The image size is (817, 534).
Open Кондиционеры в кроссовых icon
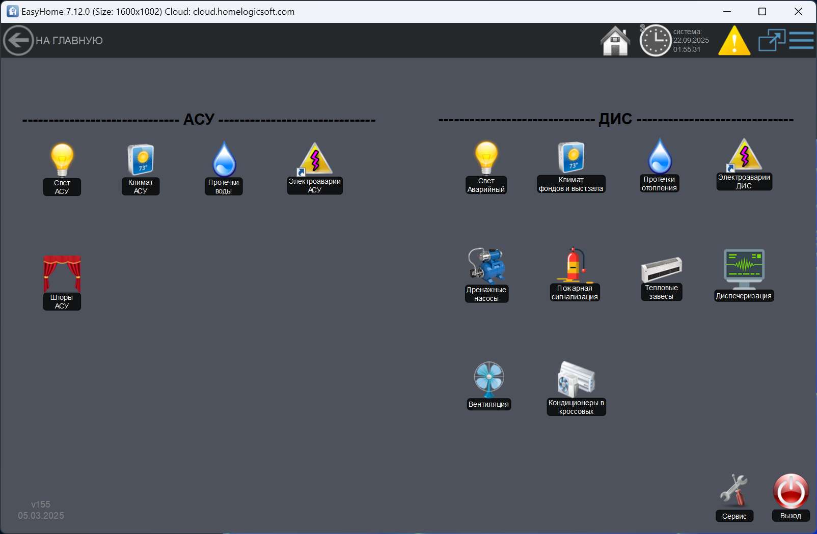[x=576, y=379]
